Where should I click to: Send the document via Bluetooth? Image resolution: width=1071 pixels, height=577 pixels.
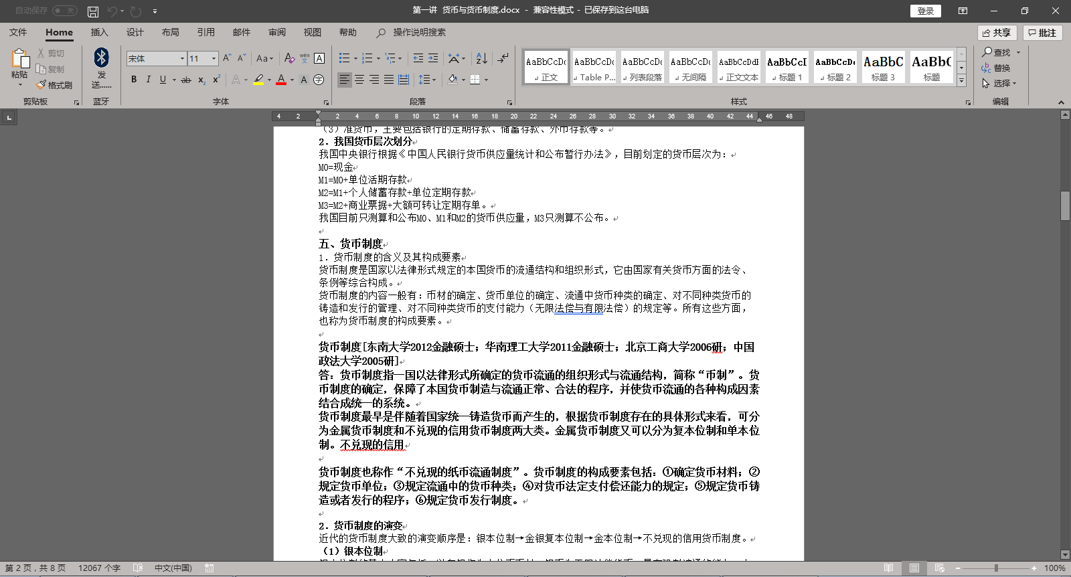tap(102, 68)
